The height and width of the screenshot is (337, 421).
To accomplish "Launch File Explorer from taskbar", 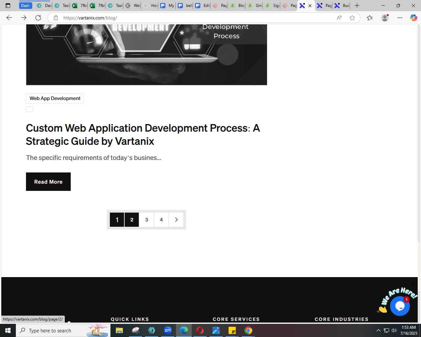I will [x=119, y=330].
